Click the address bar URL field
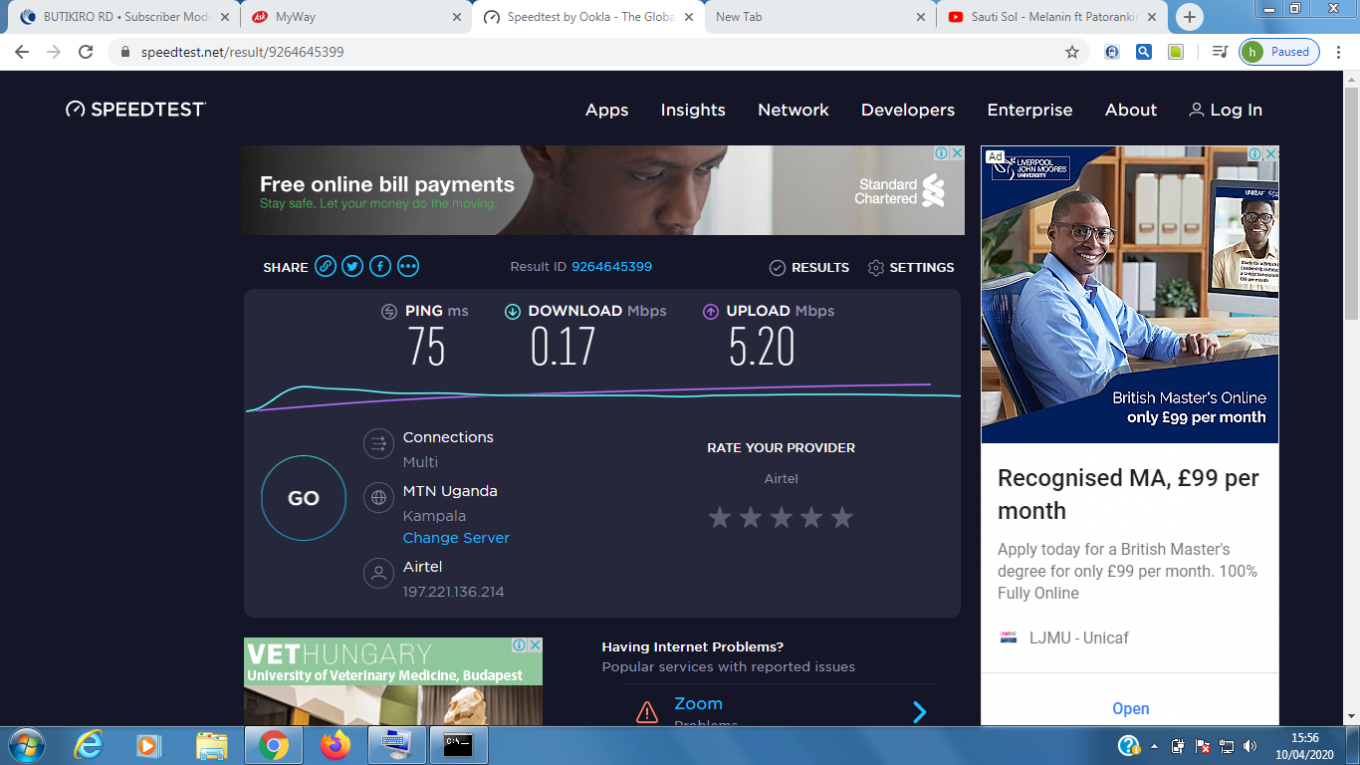This screenshot has width=1360, height=765. (x=597, y=52)
